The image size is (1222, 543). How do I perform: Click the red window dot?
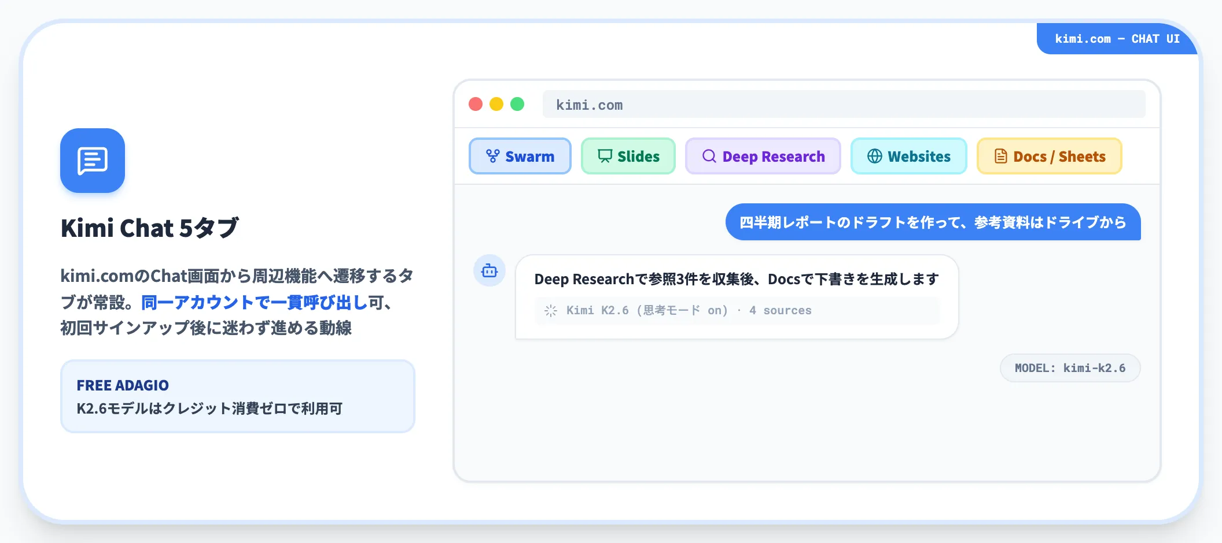[476, 104]
